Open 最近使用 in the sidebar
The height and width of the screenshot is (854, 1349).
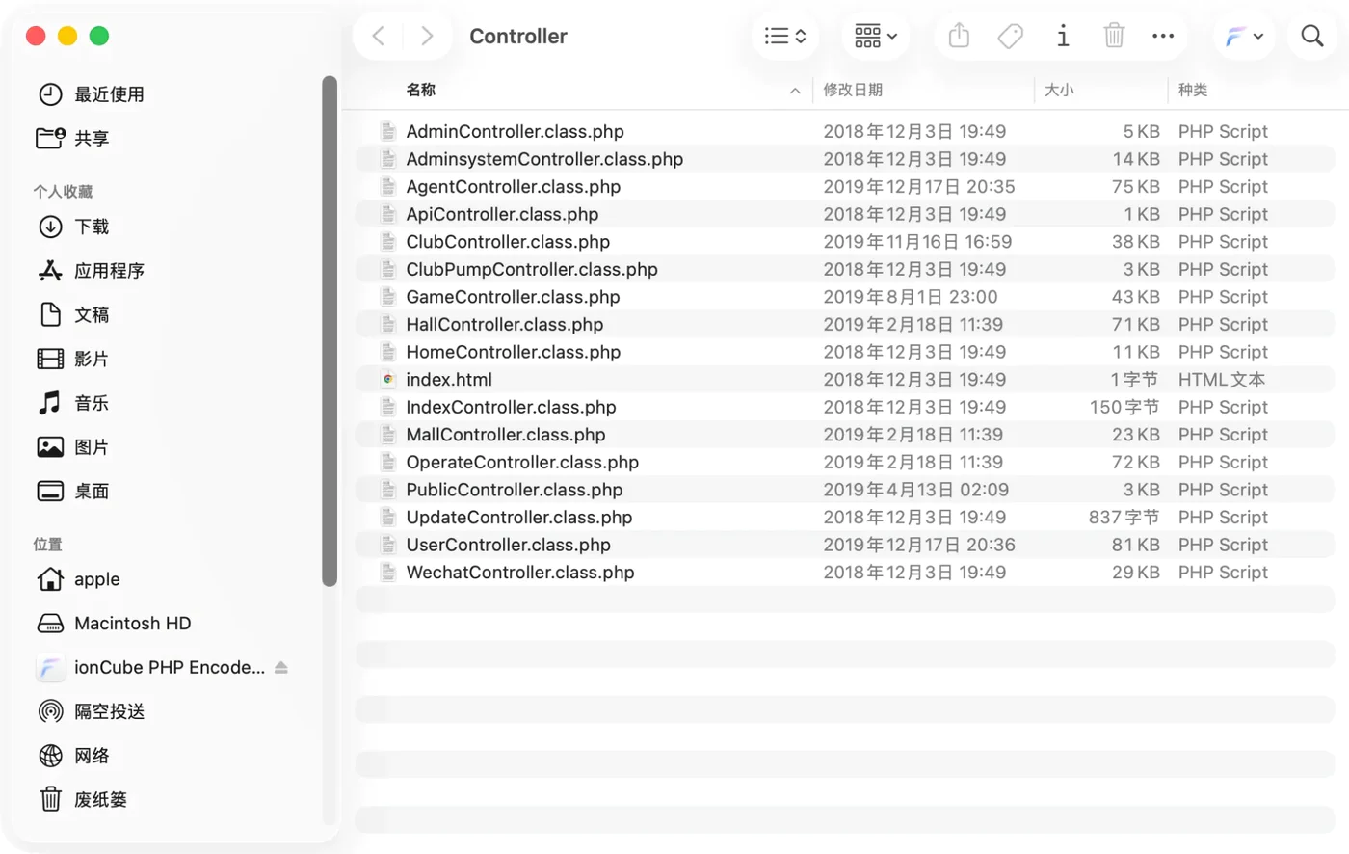point(91,94)
